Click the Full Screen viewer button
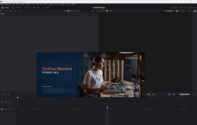This screenshot has height=125, width=197. (183, 8)
